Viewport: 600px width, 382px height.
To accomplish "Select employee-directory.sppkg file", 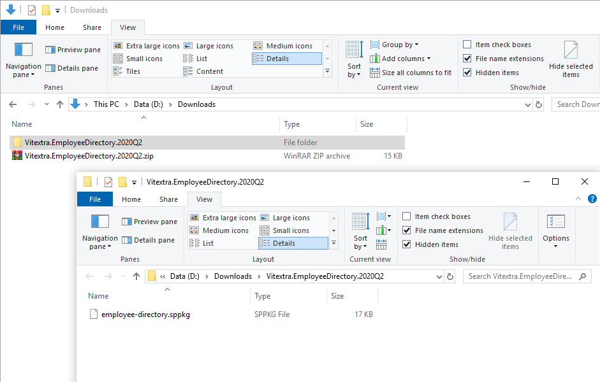I will (231, 315).
